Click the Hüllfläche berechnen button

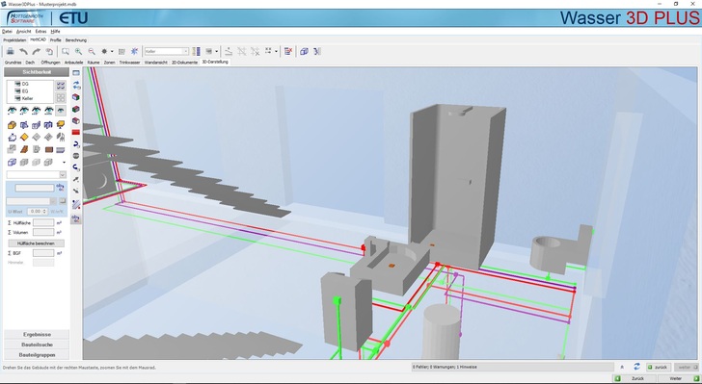(x=36, y=243)
